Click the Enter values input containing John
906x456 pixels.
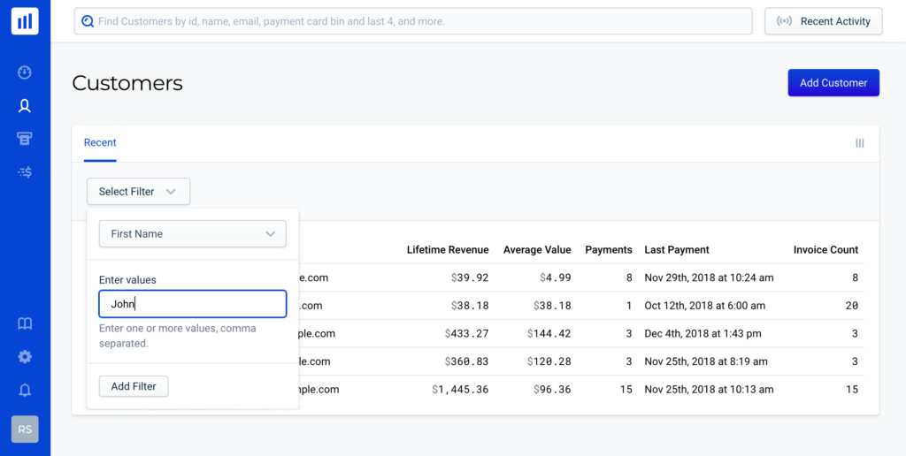(x=192, y=304)
